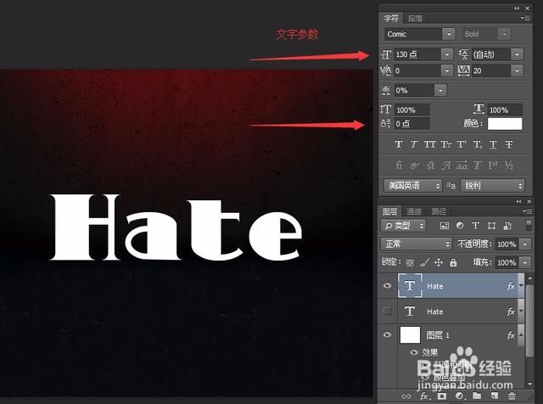Toggle layer filtering on/off switch
543x404 pixels.
tap(529, 225)
